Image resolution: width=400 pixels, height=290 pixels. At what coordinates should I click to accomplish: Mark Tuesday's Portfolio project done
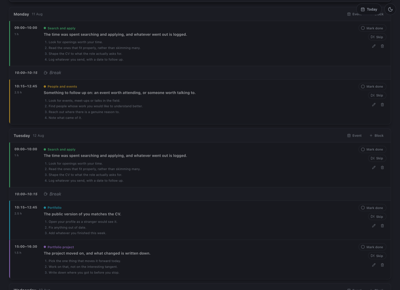372,247
